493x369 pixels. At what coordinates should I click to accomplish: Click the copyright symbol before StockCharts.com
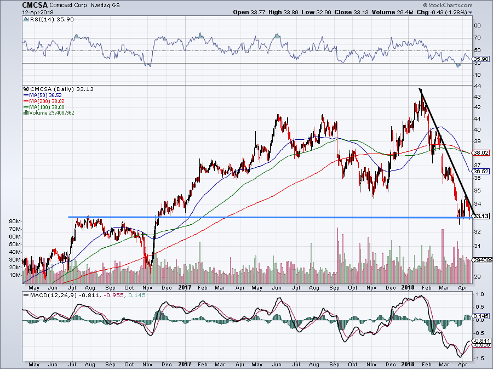pyautogui.click(x=426, y=5)
